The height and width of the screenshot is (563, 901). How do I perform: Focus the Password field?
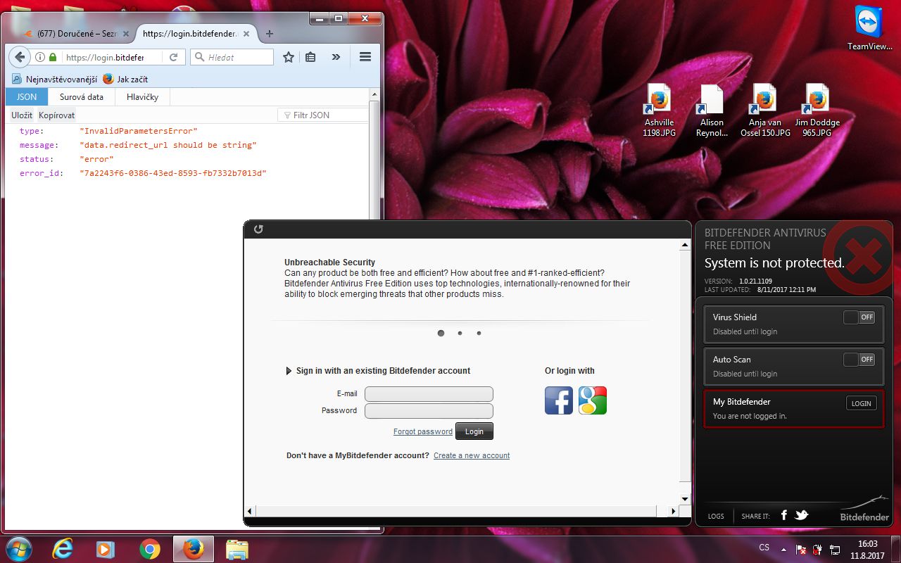coord(429,411)
